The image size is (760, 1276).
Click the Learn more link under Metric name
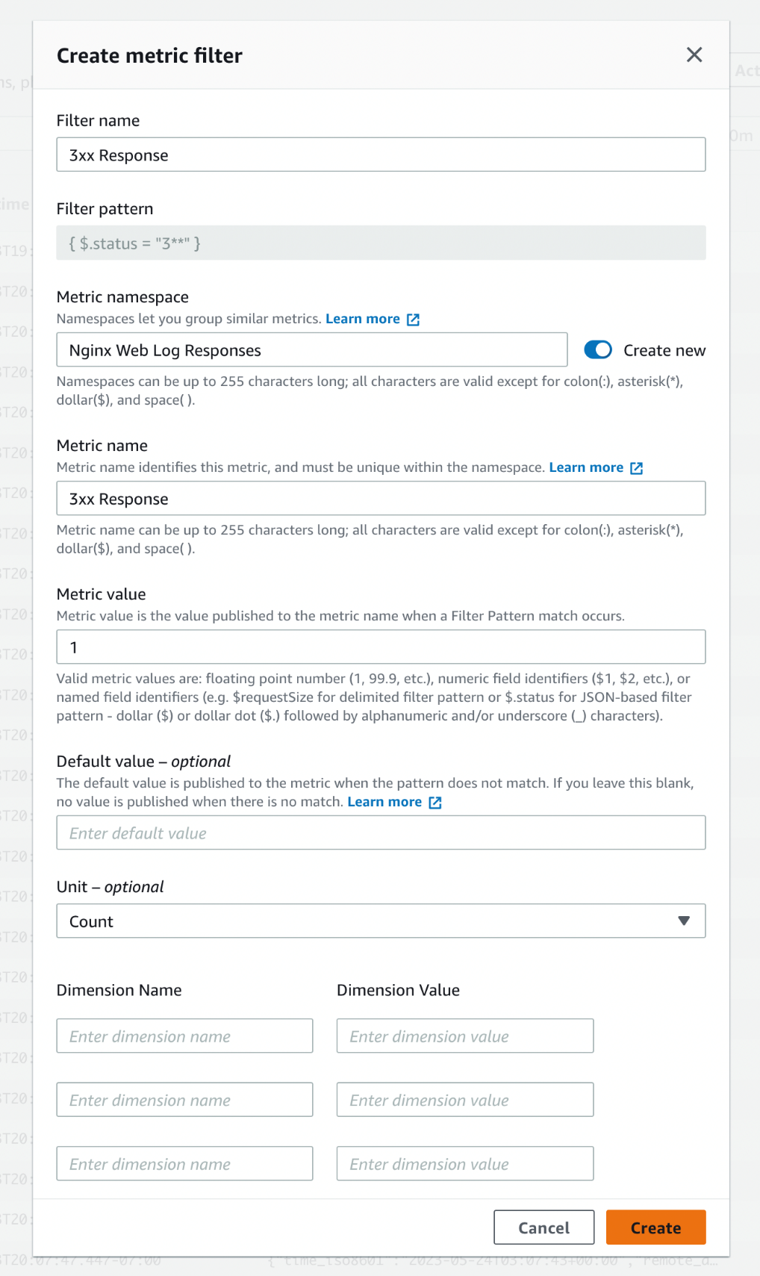coord(586,467)
